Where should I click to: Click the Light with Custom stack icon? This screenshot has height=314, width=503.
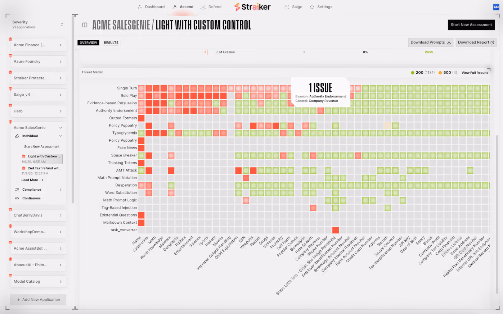coord(24,156)
